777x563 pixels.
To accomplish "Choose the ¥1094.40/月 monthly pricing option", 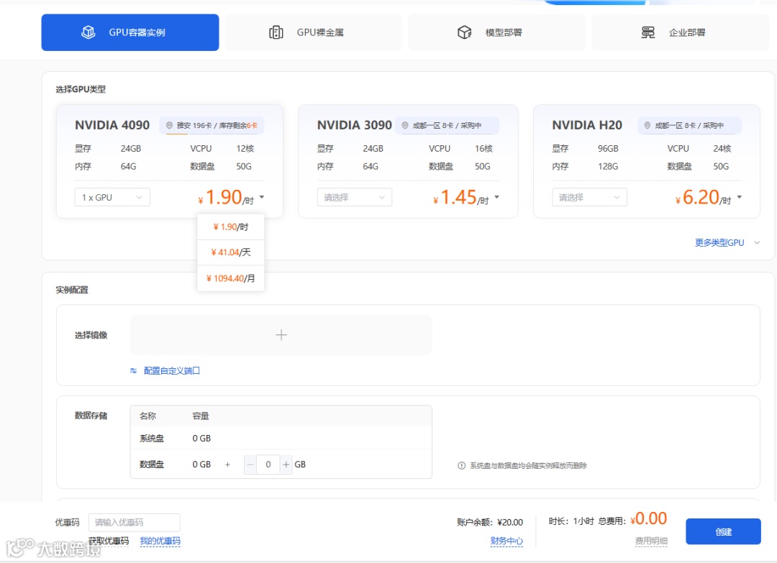I will click(x=230, y=278).
